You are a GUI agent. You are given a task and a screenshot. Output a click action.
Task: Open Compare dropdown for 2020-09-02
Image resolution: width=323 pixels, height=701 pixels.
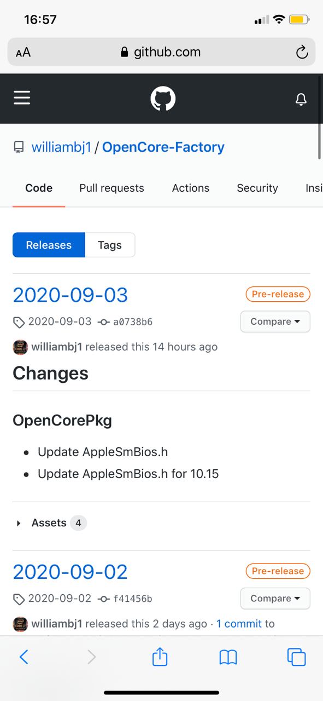point(275,599)
